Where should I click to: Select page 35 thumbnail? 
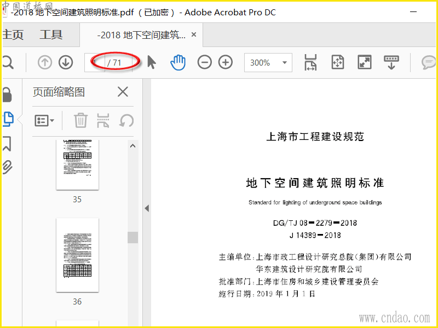pyautogui.click(x=77, y=165)
